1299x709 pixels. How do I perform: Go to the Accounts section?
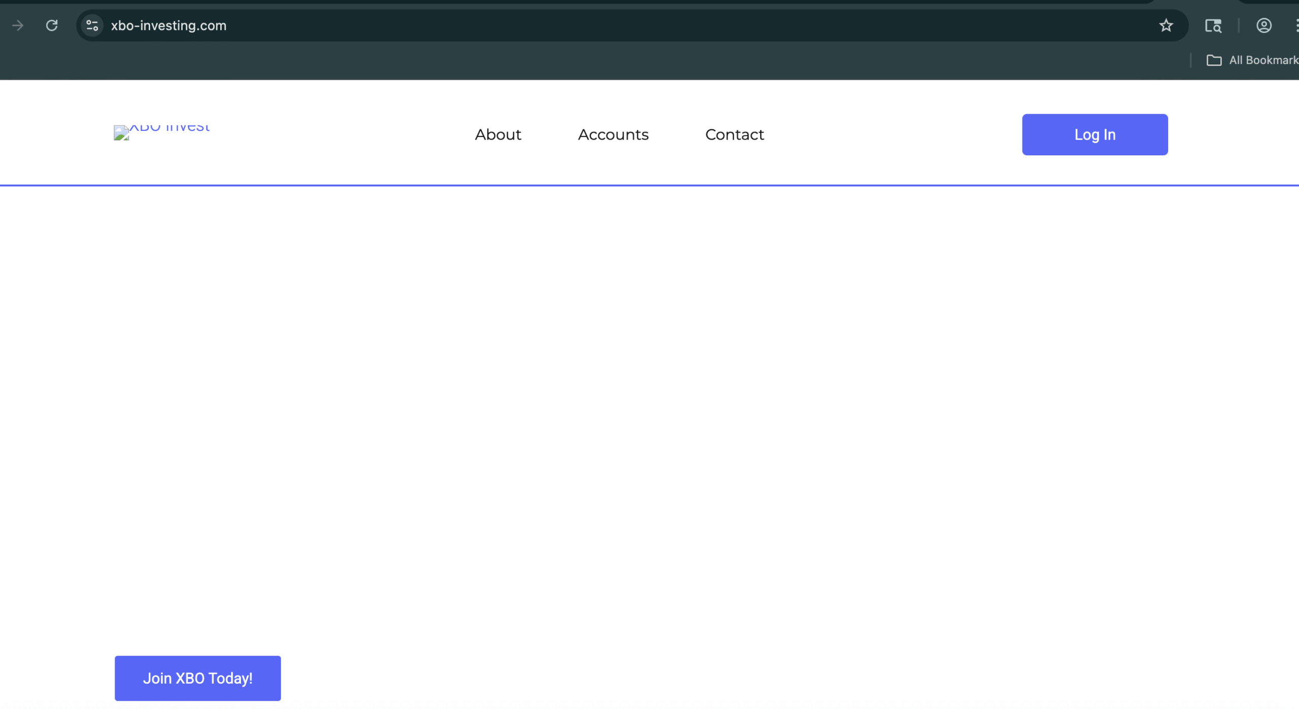point(613,134)
